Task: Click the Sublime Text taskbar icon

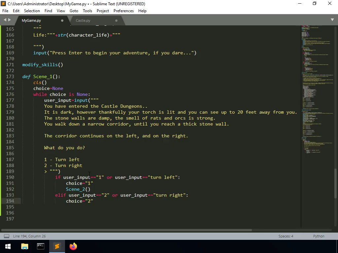Action: (57, 246)
